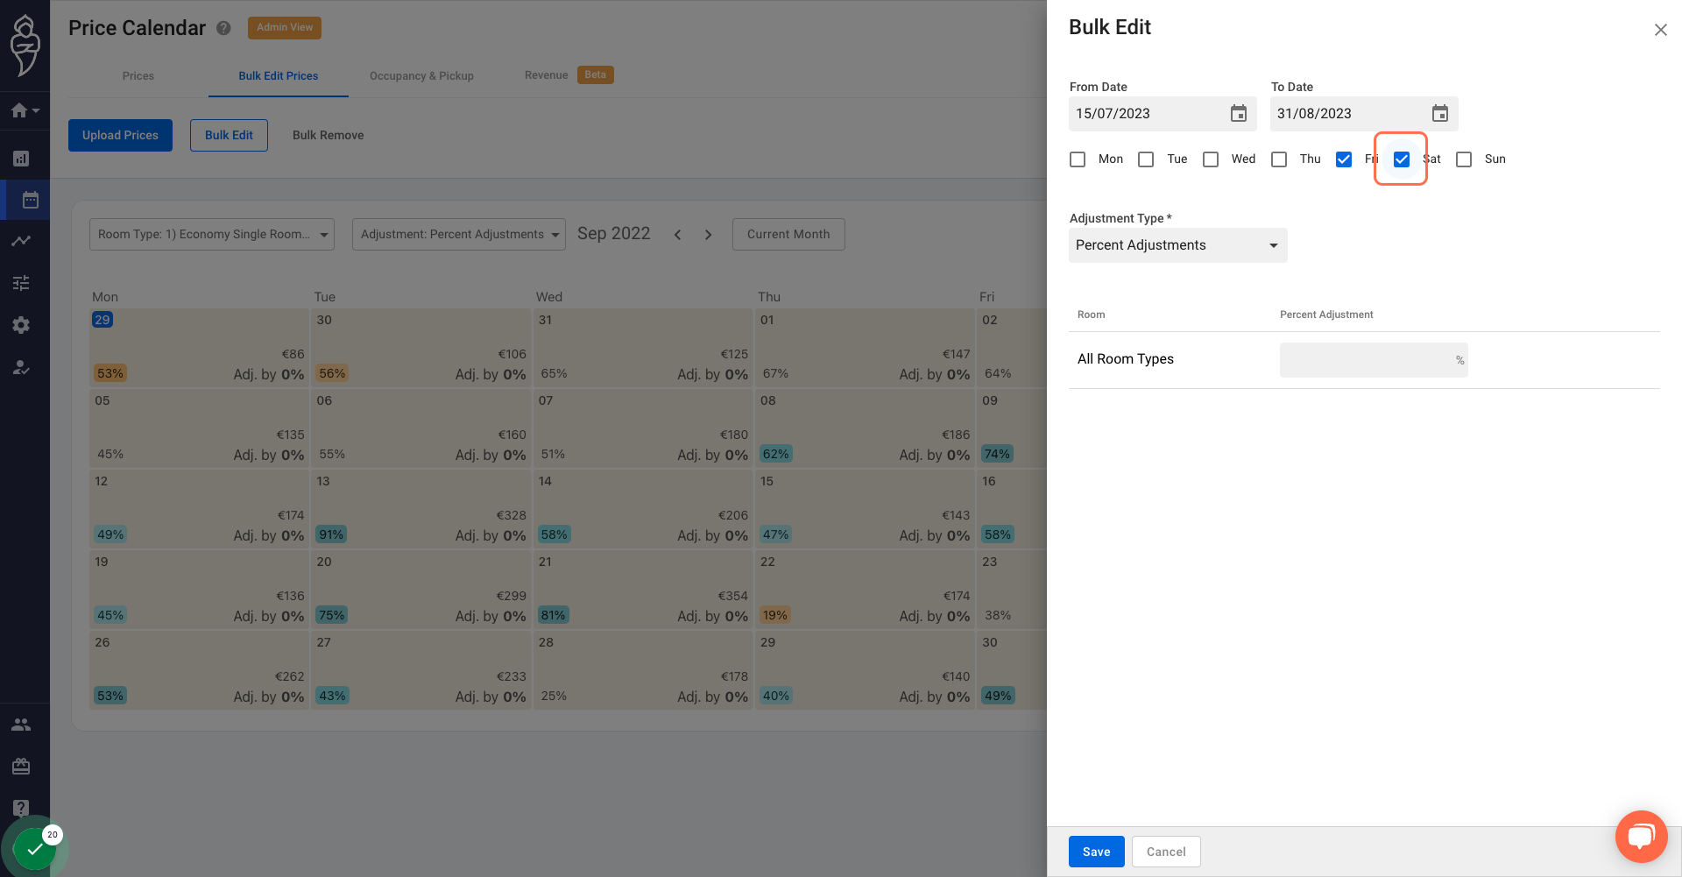Check the Wed checkbox

(x=1211, y=159)
